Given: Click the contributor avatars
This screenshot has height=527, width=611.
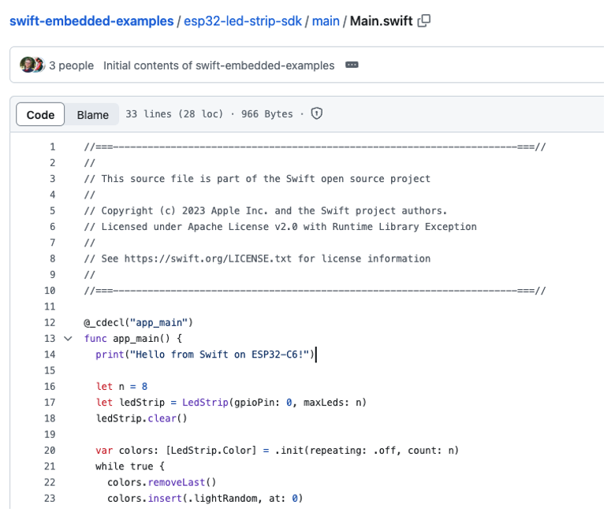Looking at the screenshot, I should click(x=32, y=65).
